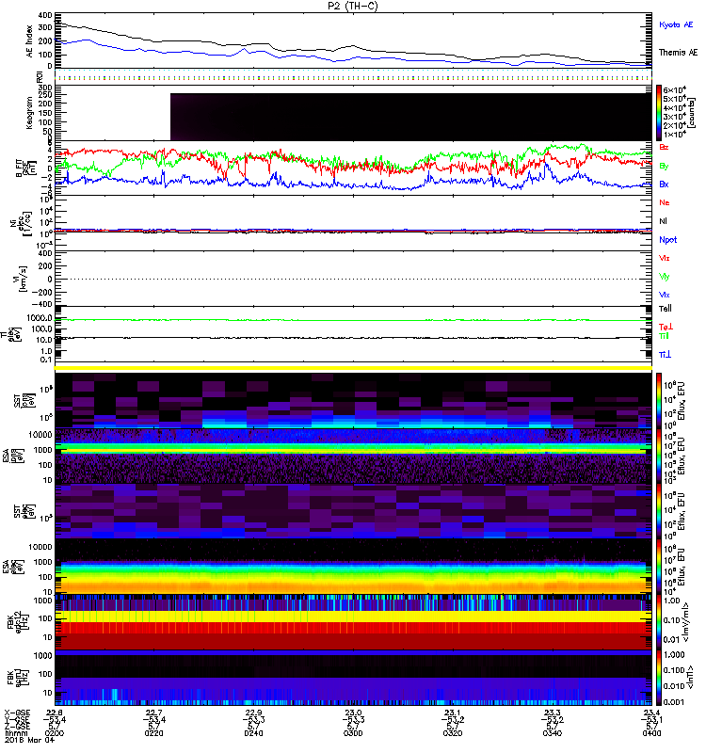Viewport: 706px width, 753px height.
Task: Click the X-GSE value 23.0
Action: coord(353,713)
